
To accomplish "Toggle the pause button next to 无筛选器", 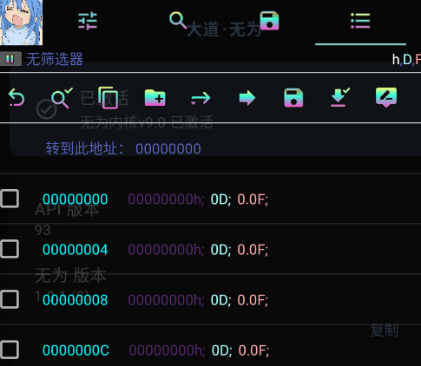I will click(10, 59).
